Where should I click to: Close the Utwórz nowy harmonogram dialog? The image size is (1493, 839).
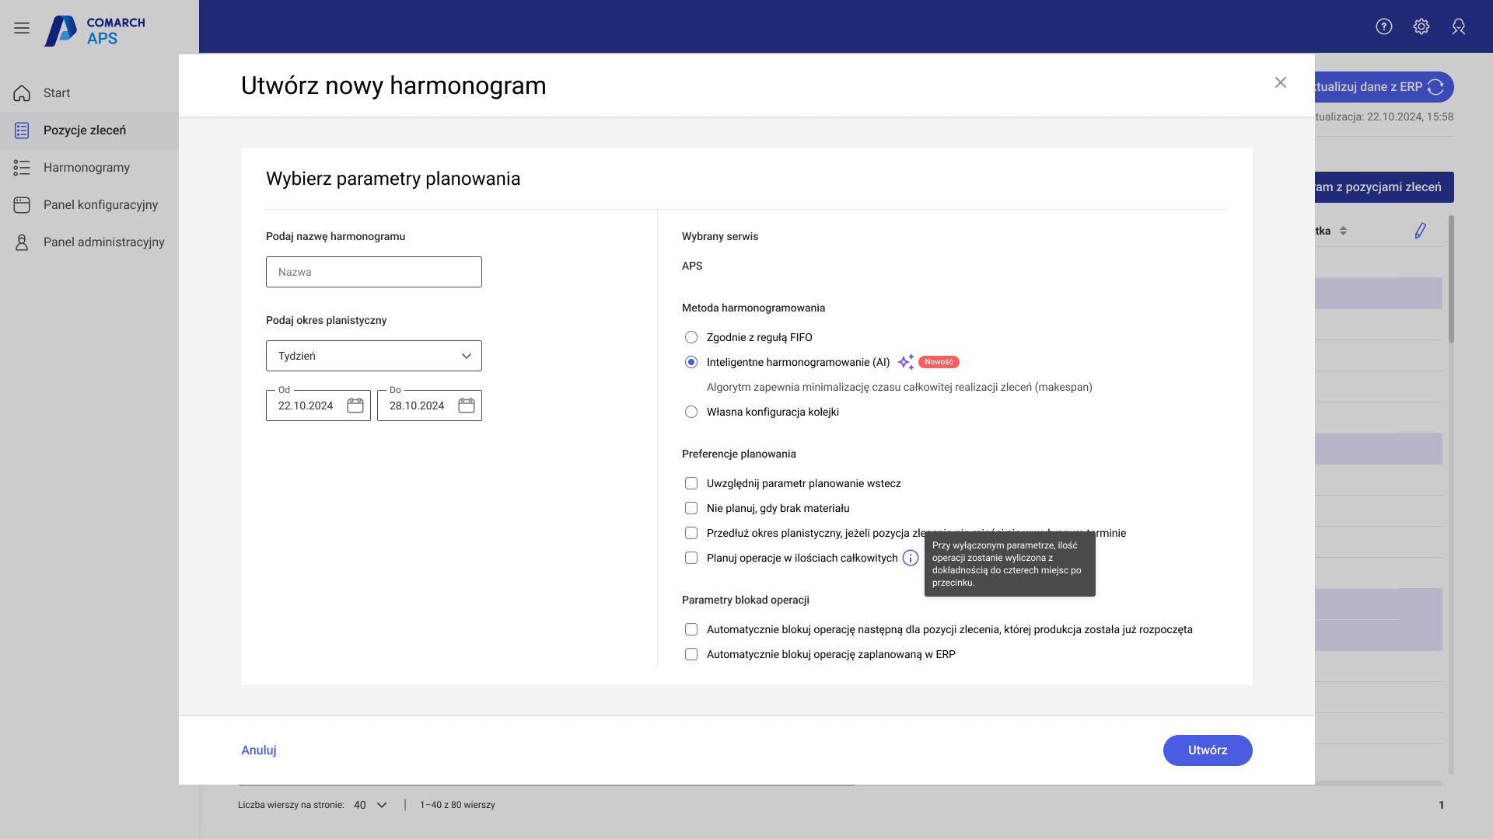pos(1281,82)
